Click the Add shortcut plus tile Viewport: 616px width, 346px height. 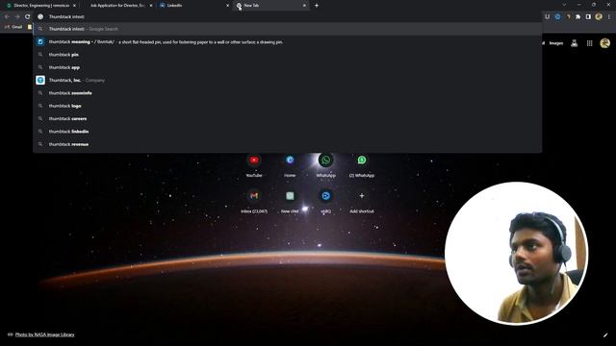click(x=362, y=201)
